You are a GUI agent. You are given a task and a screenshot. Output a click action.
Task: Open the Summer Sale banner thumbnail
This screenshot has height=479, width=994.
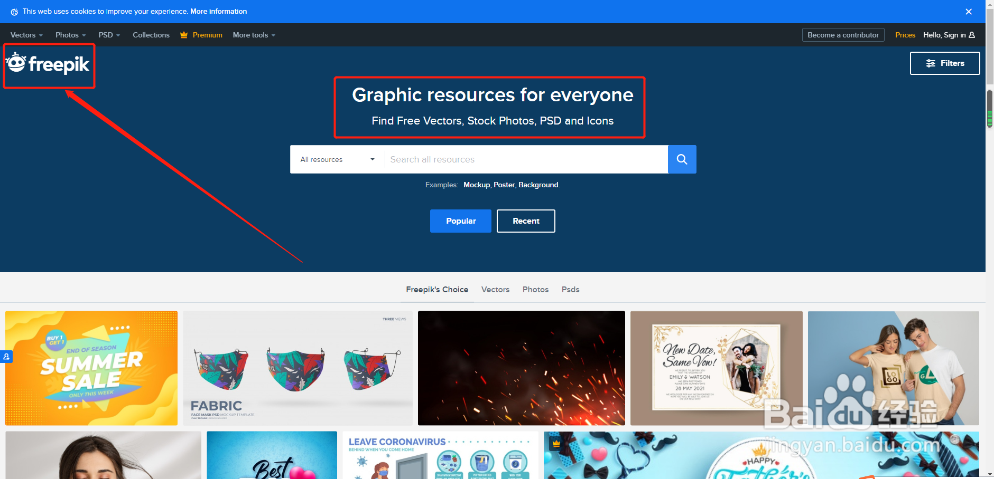click(91, 368)
